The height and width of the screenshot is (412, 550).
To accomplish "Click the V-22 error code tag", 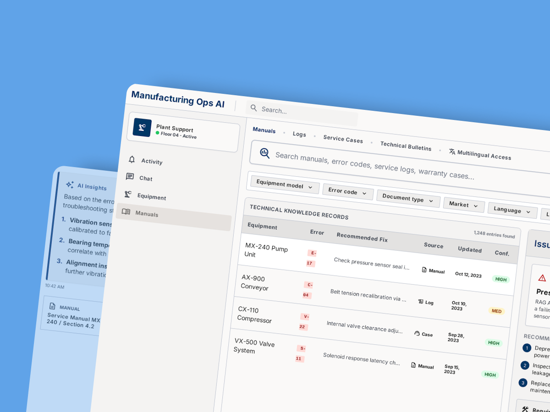I will 304,321.
